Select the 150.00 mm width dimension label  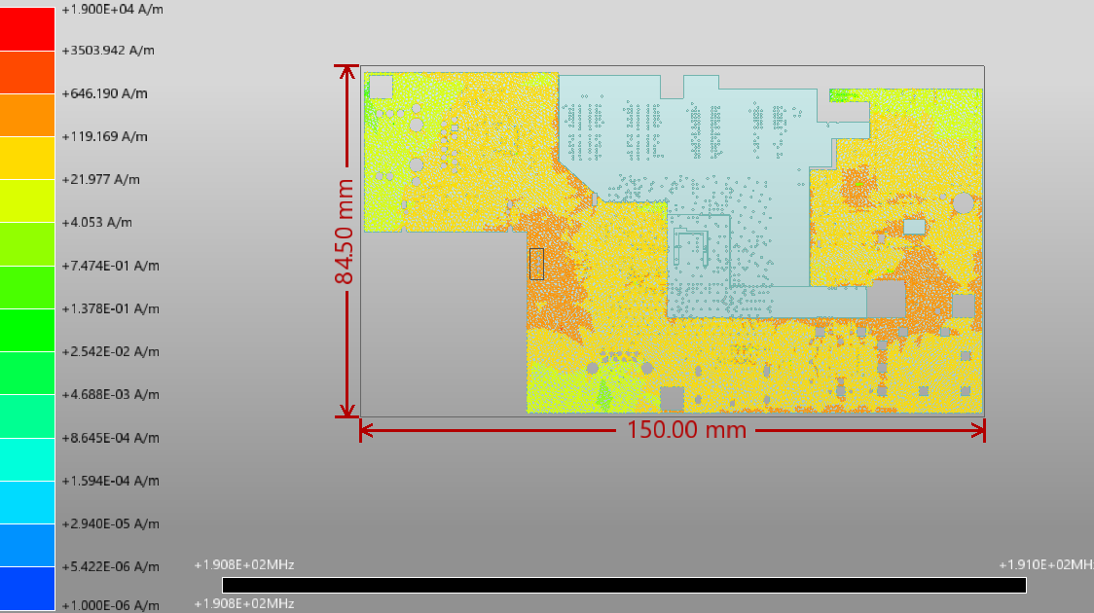coord(686,429)
